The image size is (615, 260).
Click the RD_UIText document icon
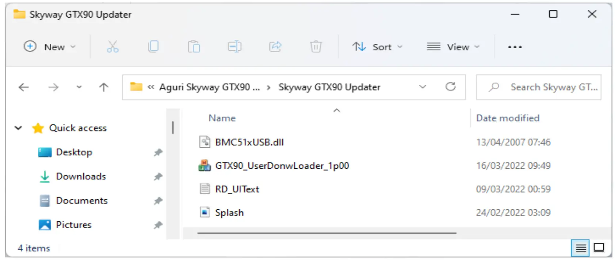click(205, 189)
